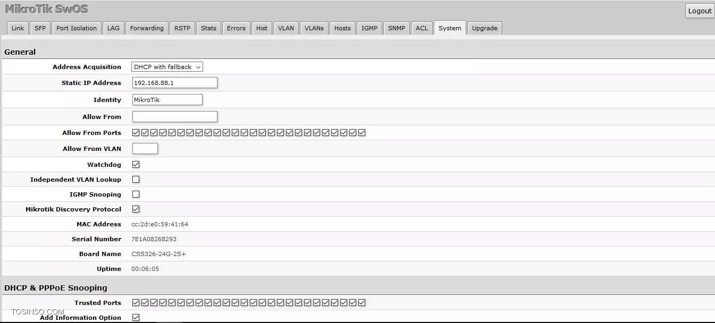Open the SNMP tab
The height and width of the screenshot is (323, 715).
(x=396, y=28)
